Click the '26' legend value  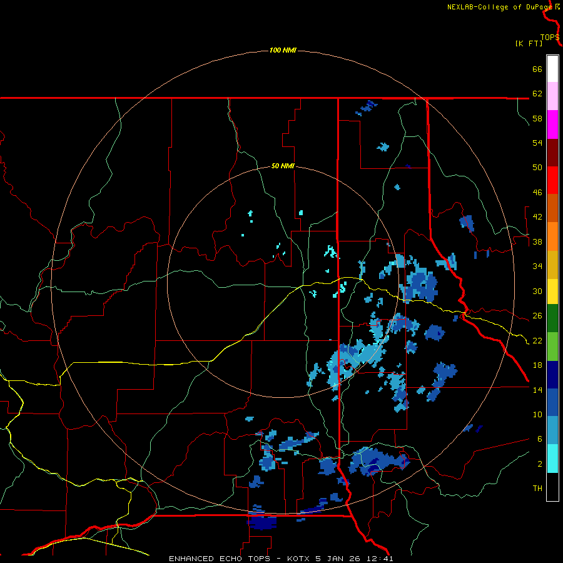click(x=537, y=316)
